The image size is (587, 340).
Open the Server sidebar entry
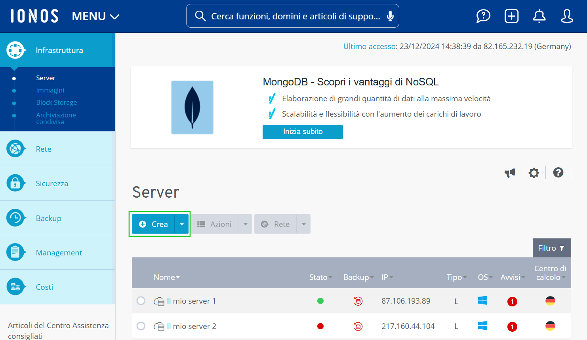click(46, 78)
